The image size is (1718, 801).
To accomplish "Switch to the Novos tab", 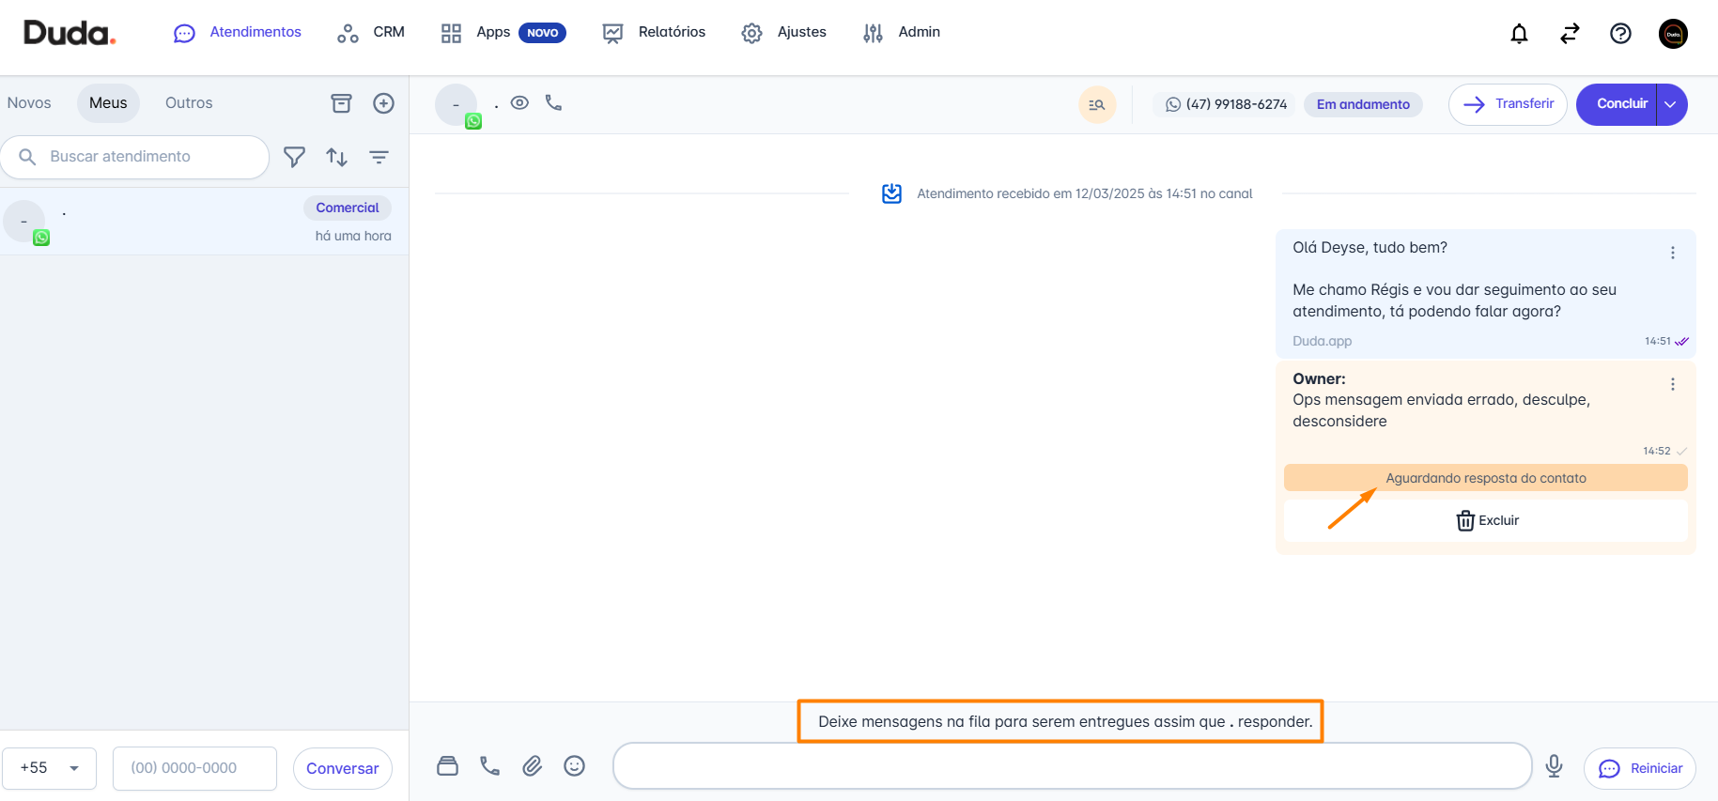I will (x=29, y=103).
